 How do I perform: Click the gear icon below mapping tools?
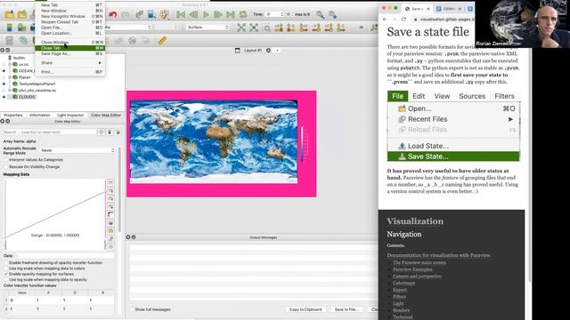point(110,247)
